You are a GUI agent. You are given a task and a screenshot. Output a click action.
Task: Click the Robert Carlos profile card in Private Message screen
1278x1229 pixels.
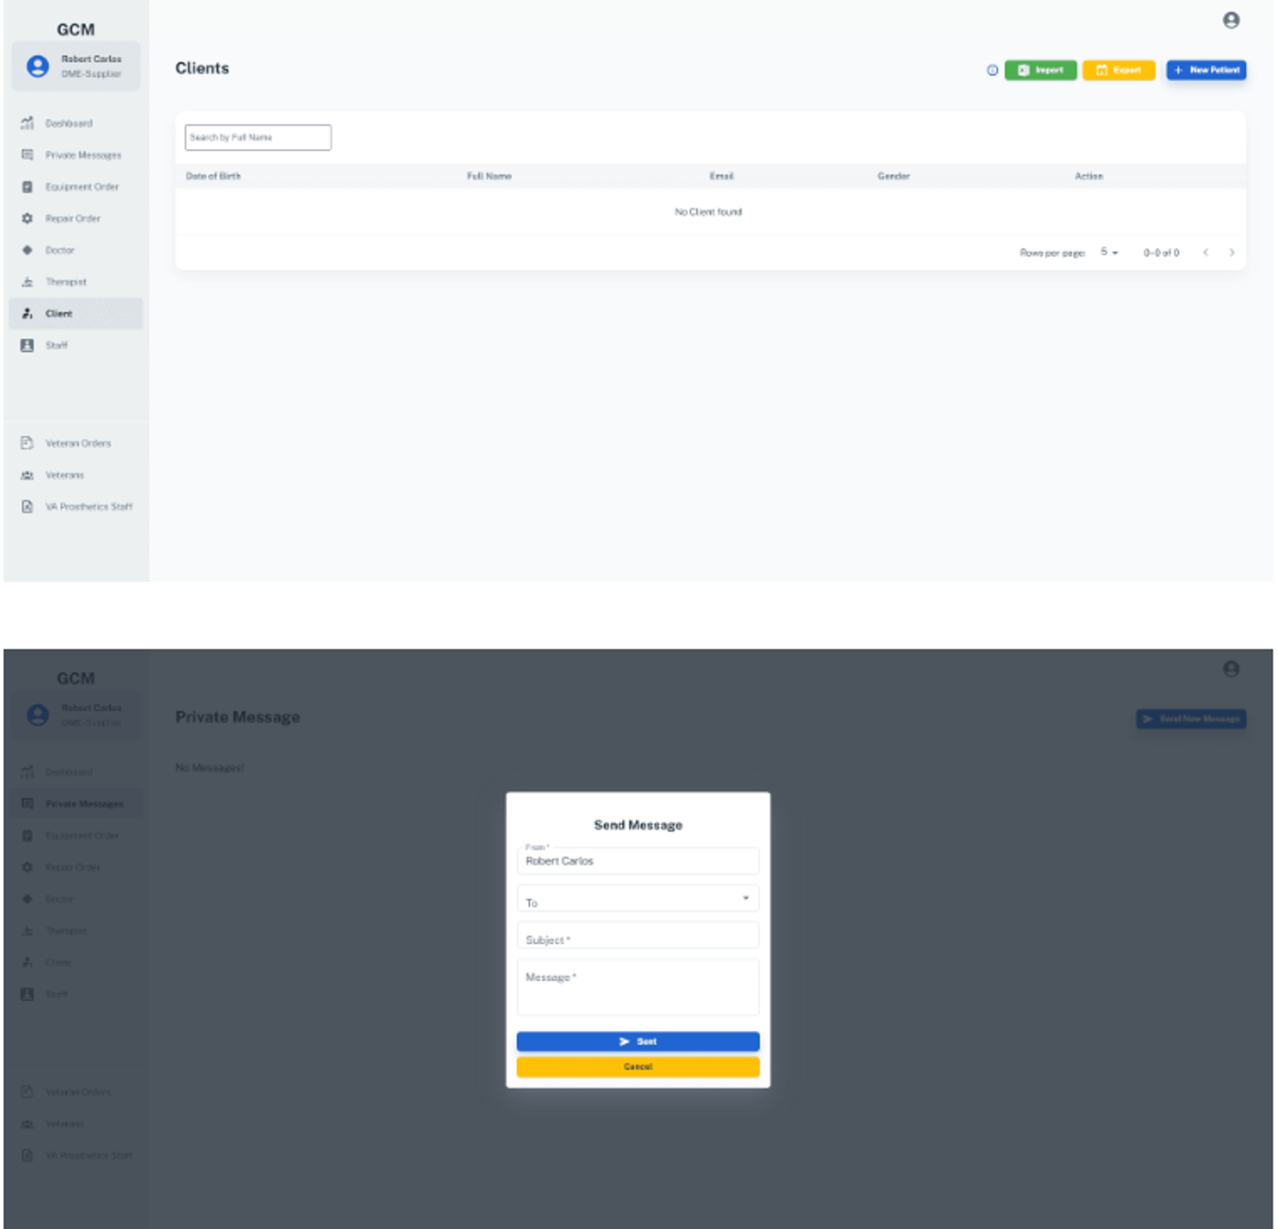coord(76,715)
